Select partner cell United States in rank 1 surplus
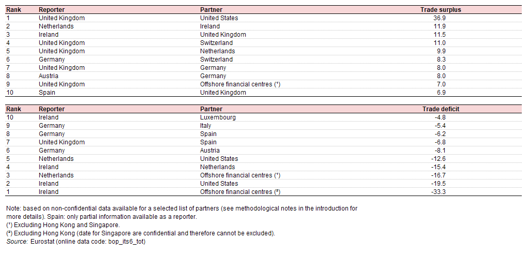 [219, 18]
